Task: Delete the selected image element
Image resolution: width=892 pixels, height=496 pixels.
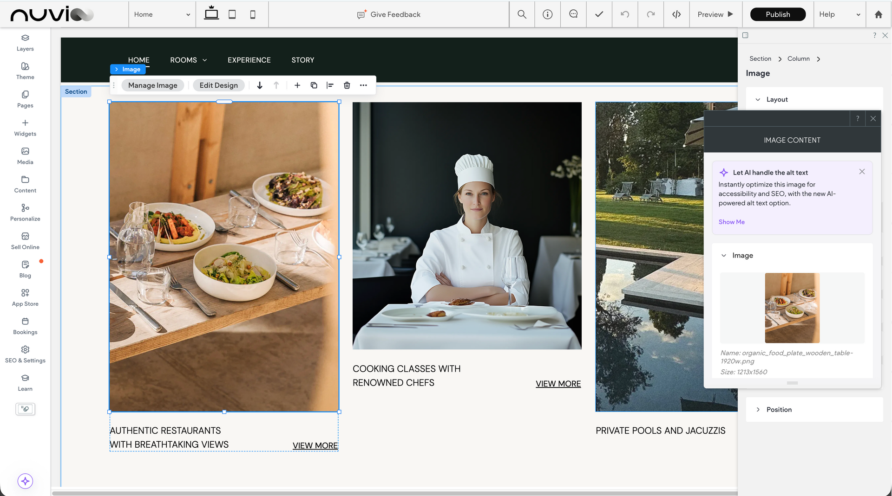Action: pos(347,85)
